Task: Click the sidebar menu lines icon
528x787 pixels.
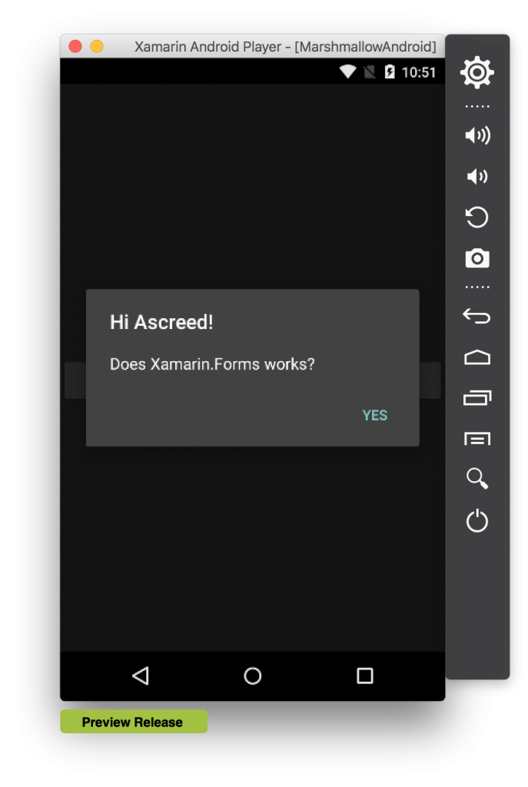Action: tap(477, 439)
